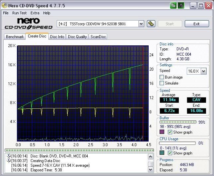Image resolution: width=214 pixels, height=176 pixels.
Task: Switch to the ScanDisc tab
Action: coord(98,37)
